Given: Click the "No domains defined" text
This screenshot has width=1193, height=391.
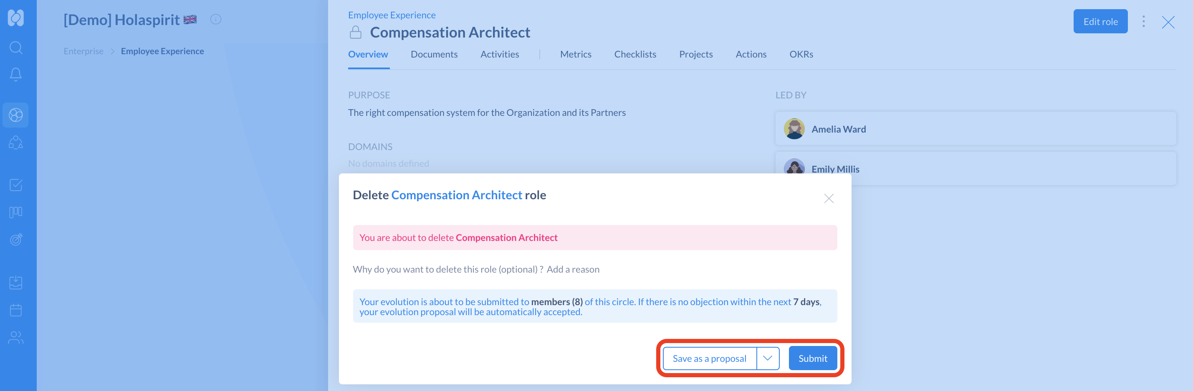Looking at the screenshot, I should click(x=388, y=163).
